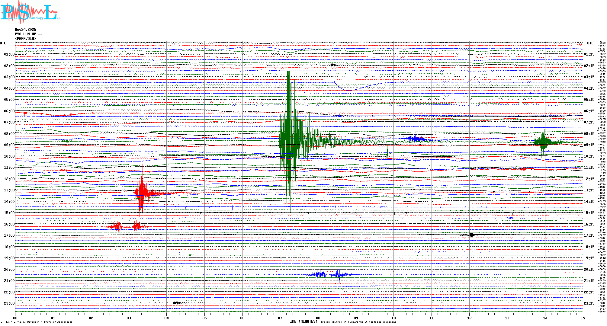Click the (PARAVOLA) station name text

[25, 39]
